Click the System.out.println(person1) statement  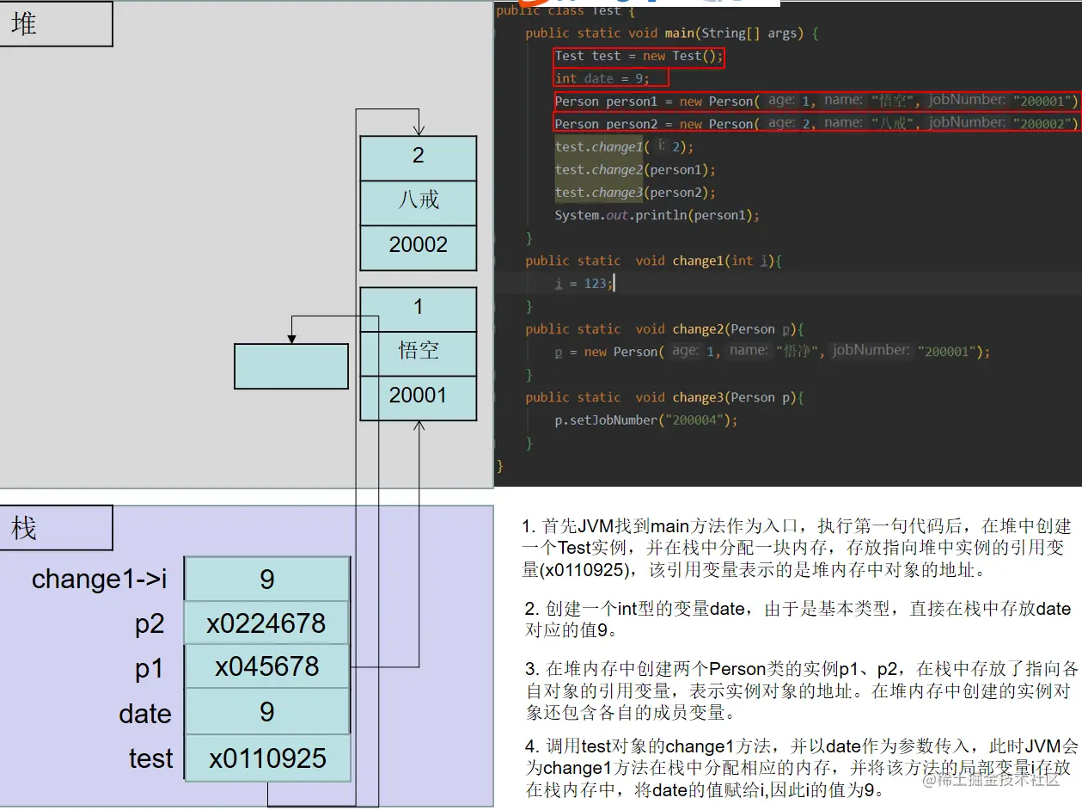click(x=655, y=215)
